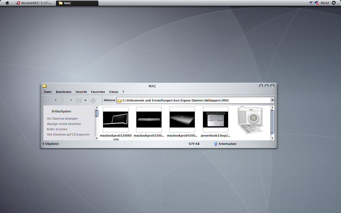
Task: Open the Apple logo start menu
Action: click(7, 3)
